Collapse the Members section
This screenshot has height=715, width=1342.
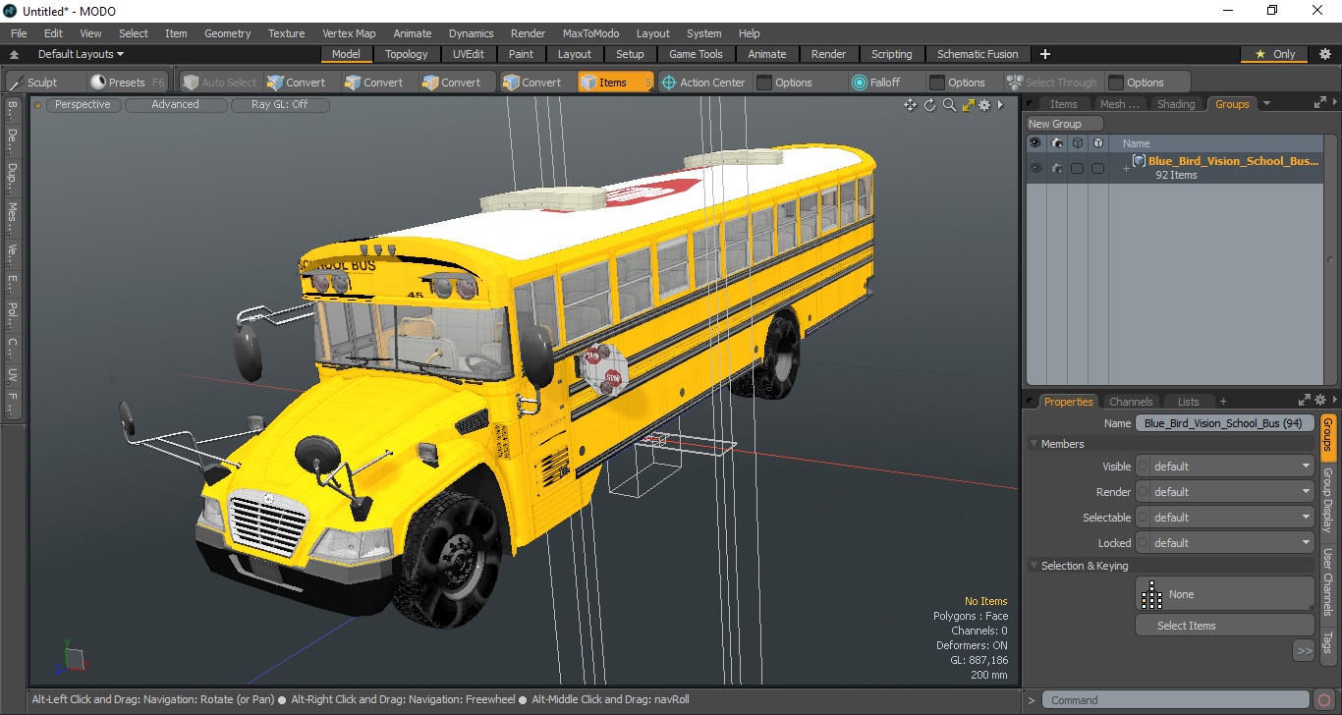pos(1034,444)
